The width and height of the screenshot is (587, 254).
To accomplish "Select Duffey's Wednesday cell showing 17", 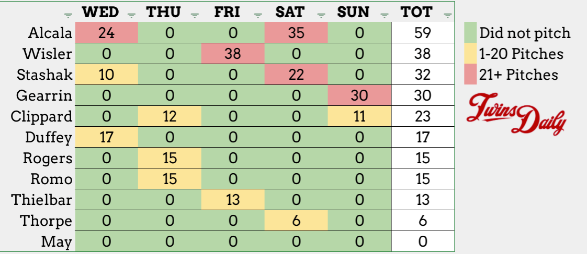I will click(107, 137).
